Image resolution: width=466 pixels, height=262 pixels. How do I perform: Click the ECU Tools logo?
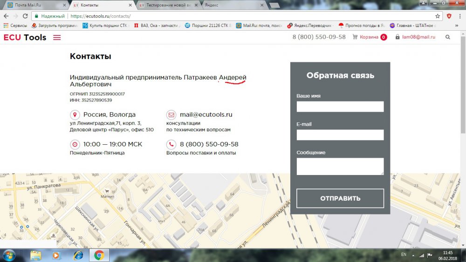tap(25, 37)
